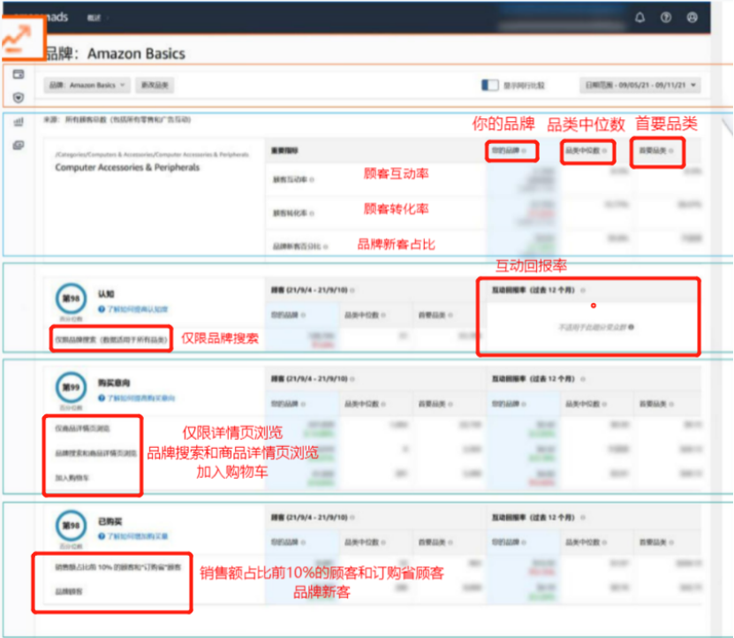Click the 品牌新客 row label in 已购买 section
734x638 pixels.
(68, 592)
